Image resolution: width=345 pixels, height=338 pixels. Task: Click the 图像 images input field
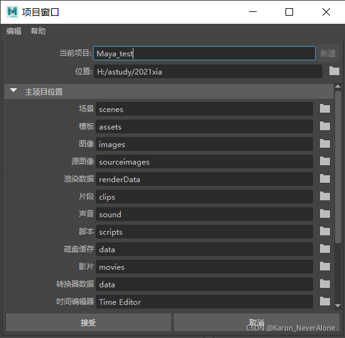[x=204, y=144]
